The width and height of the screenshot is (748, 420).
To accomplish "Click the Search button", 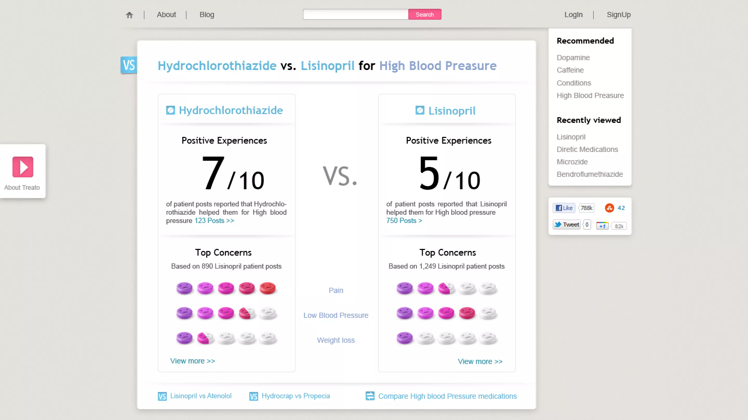I will [x=425, y=14].
